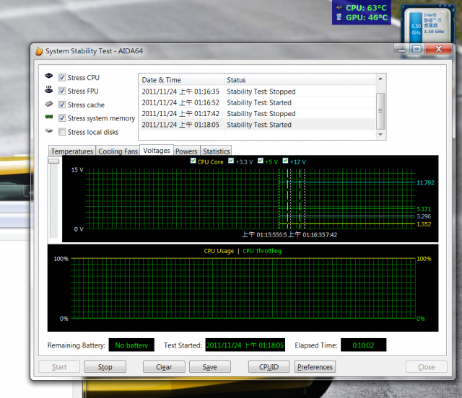Switch to the Temperatures tab

click(x=72, y=151)
